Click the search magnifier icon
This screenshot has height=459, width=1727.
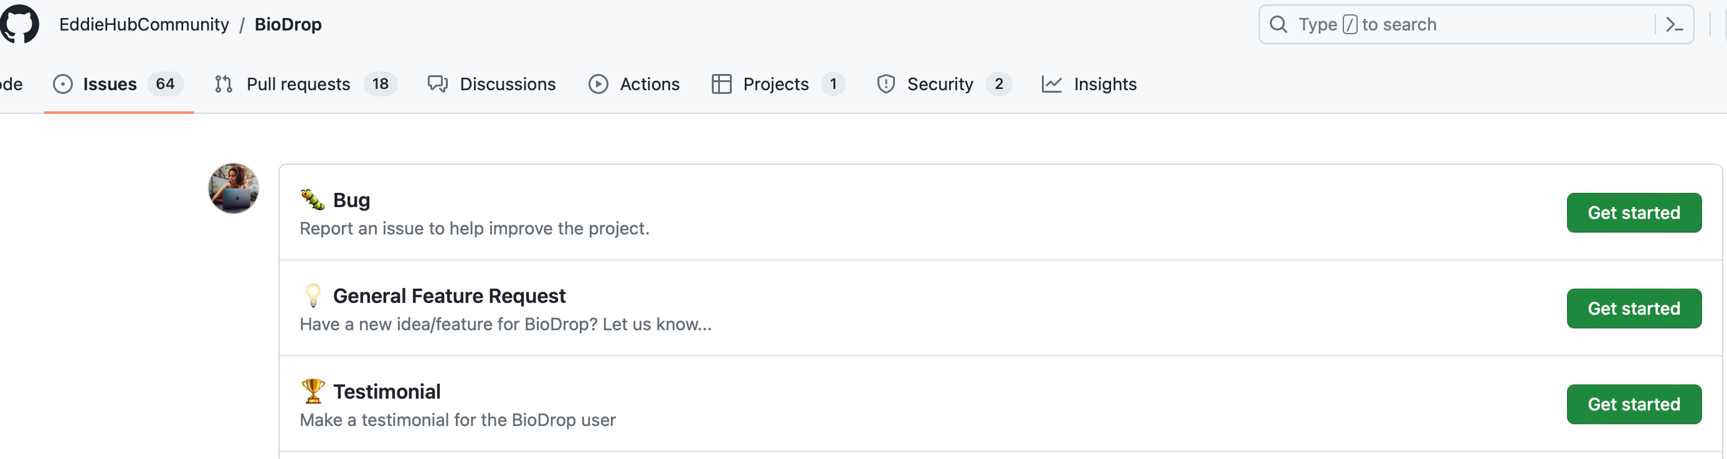pos(1279,25)
